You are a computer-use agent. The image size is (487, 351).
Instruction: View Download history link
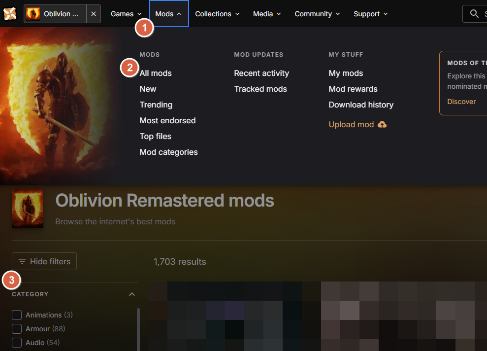tap(361, 105)
